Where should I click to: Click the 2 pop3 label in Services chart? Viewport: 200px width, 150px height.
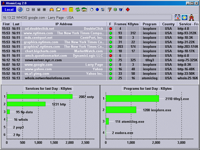click(x=18, y=127)
